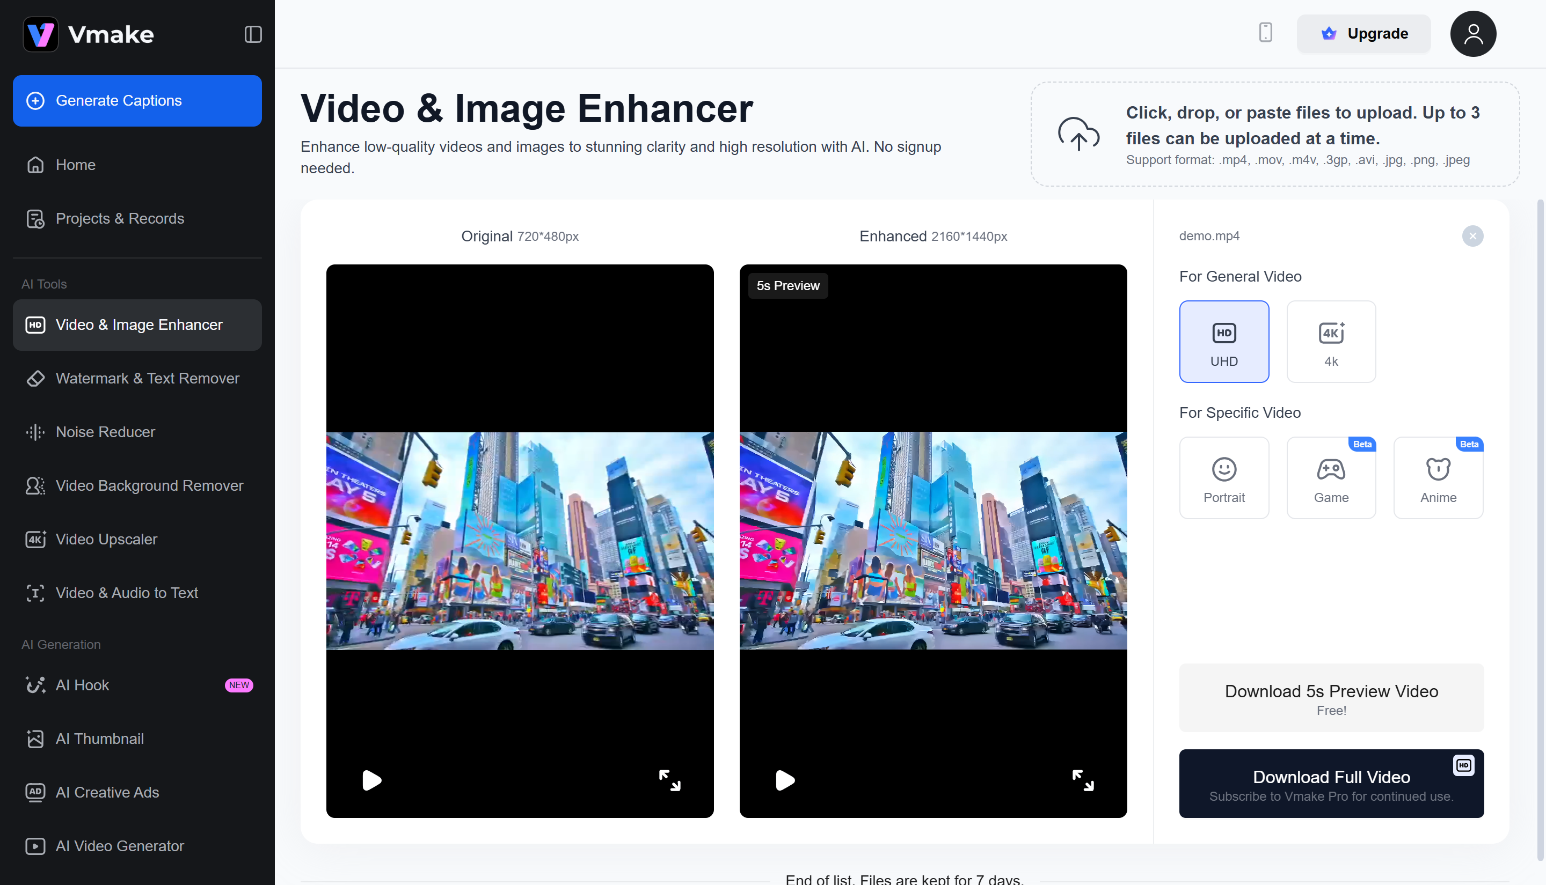
Task: Select the Game enhancement mode
Action: [x=1331, y=477]
